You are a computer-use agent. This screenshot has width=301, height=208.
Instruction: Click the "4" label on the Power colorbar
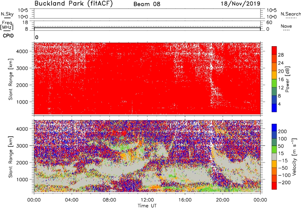tap(279, 104)
